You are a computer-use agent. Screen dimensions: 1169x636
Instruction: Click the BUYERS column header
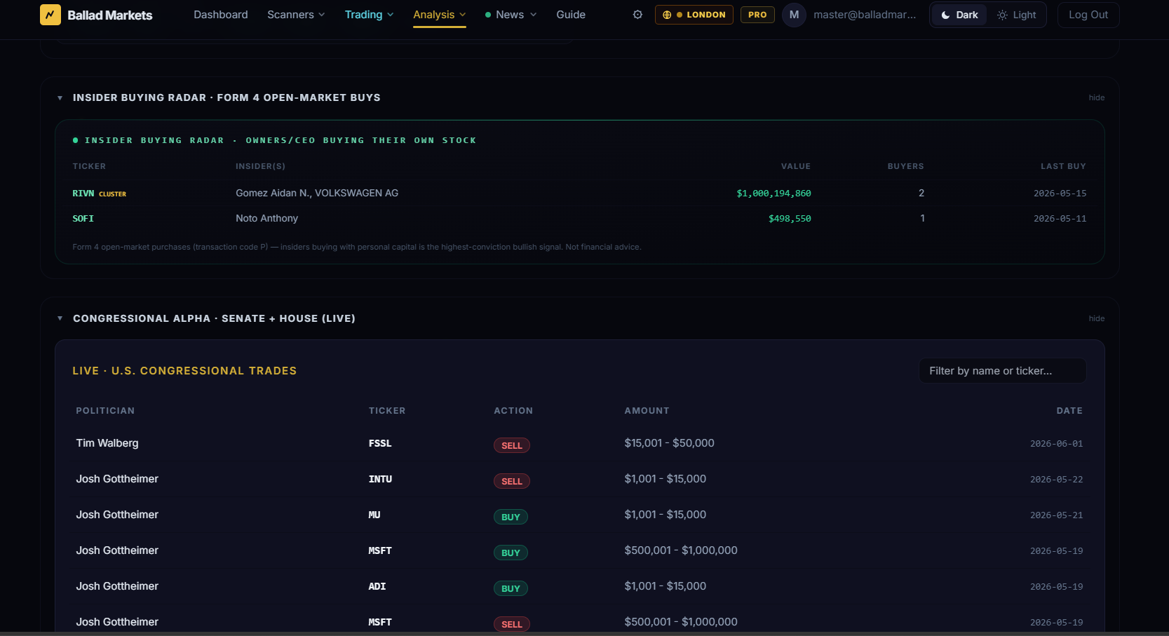906,167
